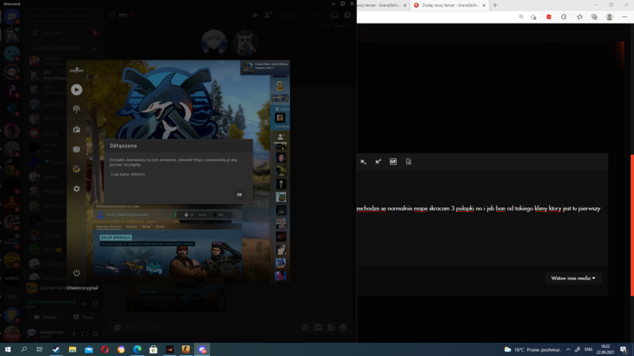
Task: Show pinned messages in Discord
Action: (x=255, y=15)
